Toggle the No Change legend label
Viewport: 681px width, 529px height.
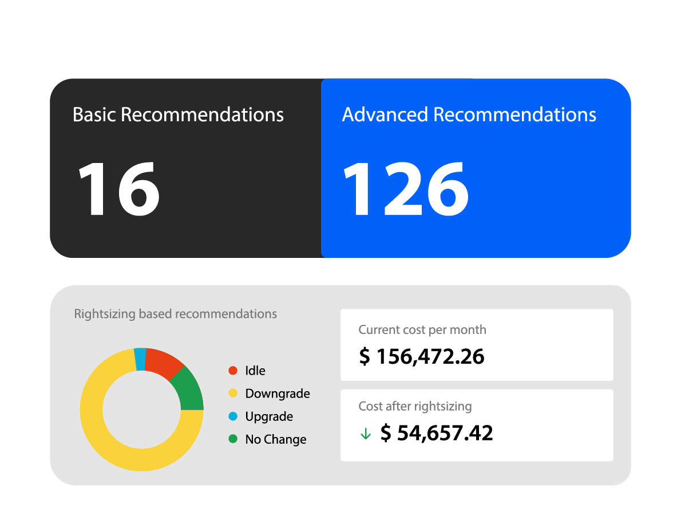(276, 439)
